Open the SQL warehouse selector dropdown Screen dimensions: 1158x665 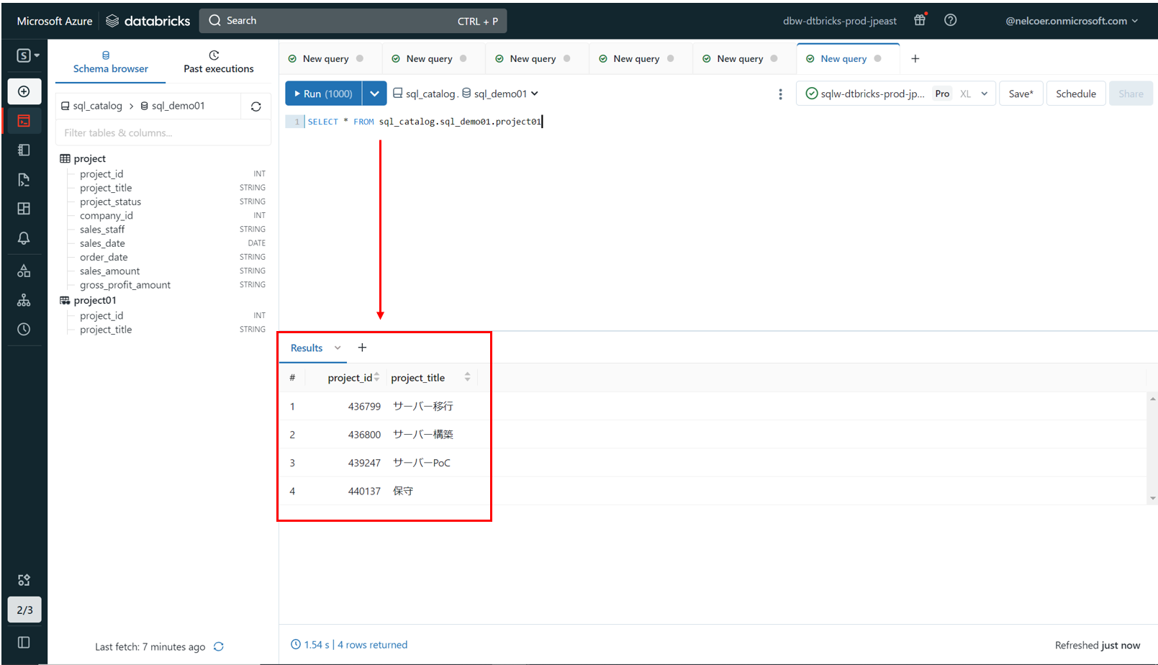coord(895,94)
